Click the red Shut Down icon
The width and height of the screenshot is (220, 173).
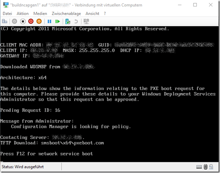[x=31, y=21]
